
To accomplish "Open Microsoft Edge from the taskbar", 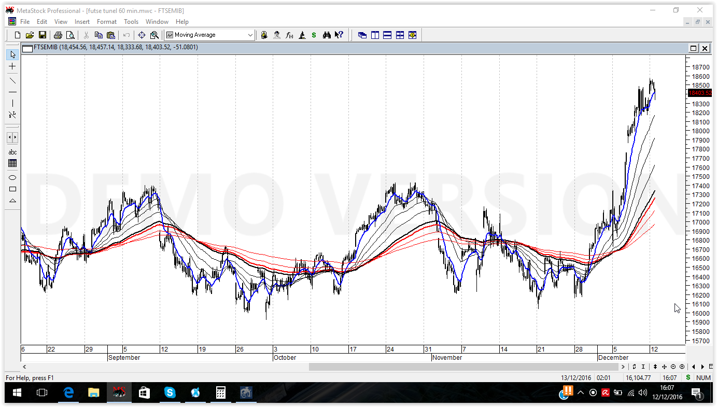I will coord(68,394).
